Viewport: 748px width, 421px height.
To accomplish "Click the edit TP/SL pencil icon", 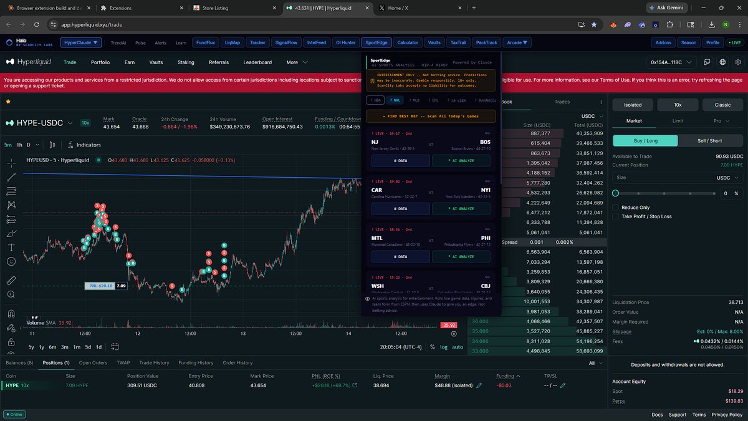I will pos(563,385).
